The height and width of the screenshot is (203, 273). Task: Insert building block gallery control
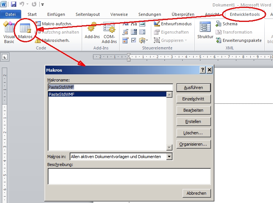coord(126,32)
